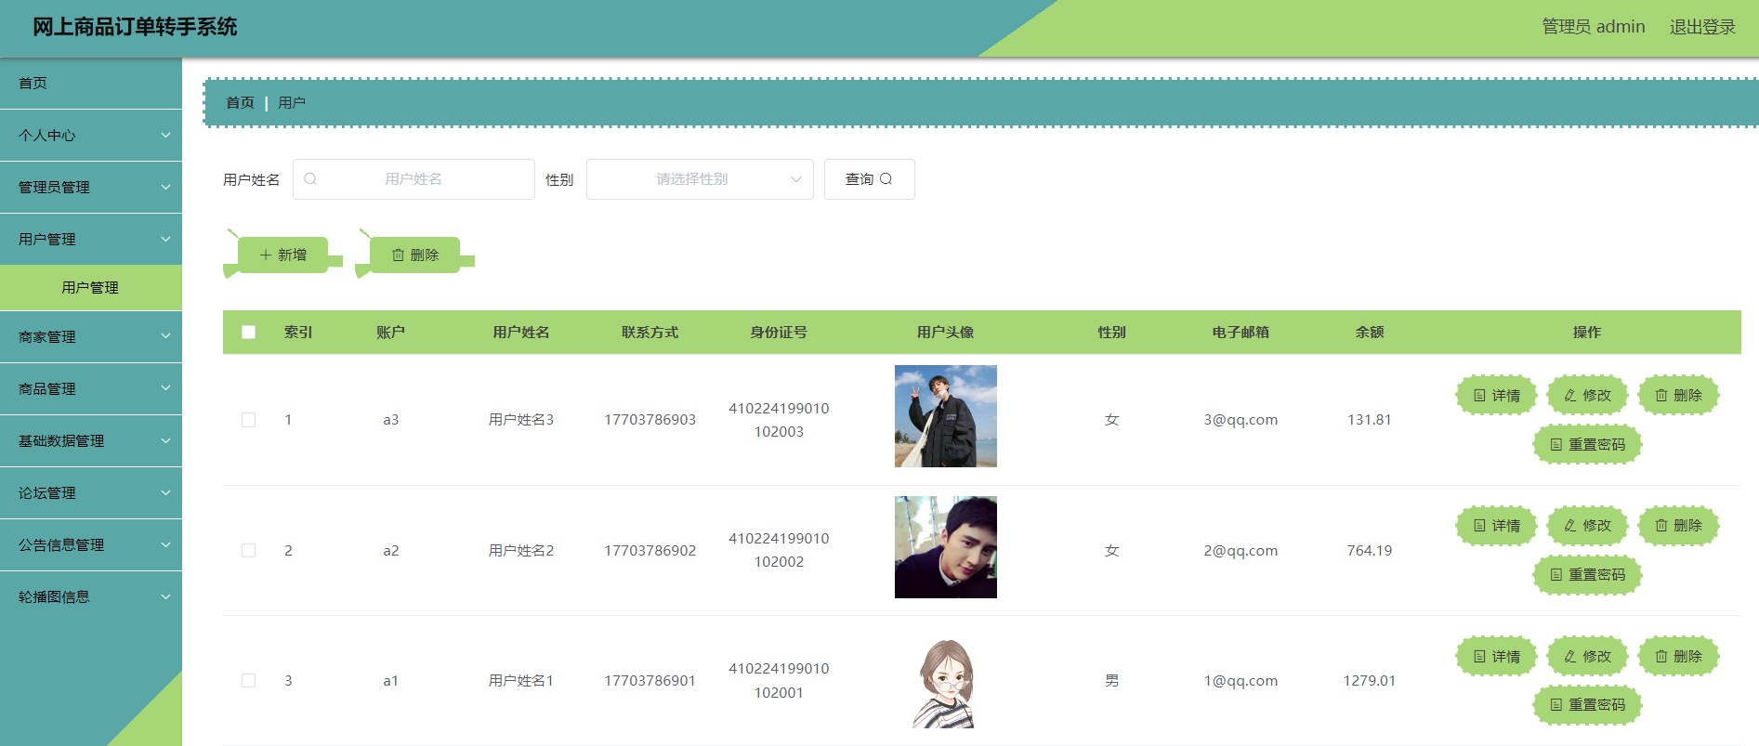1759x746 pixels.
Task: Click trash icon on the top 删除 button
Action: click(x=398, y=255)
